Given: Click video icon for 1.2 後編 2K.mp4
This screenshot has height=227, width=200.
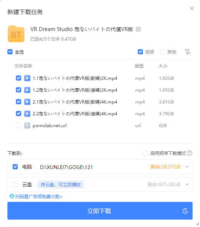Looking at the screenshot, I should coord(27,90).
